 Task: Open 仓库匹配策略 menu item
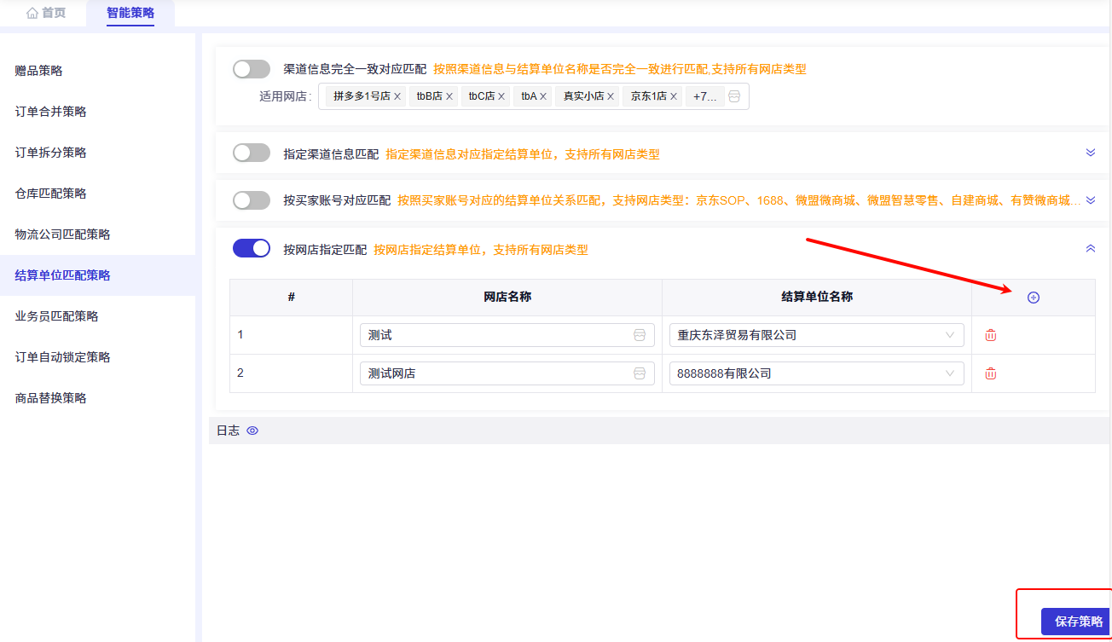pos(97,194)
